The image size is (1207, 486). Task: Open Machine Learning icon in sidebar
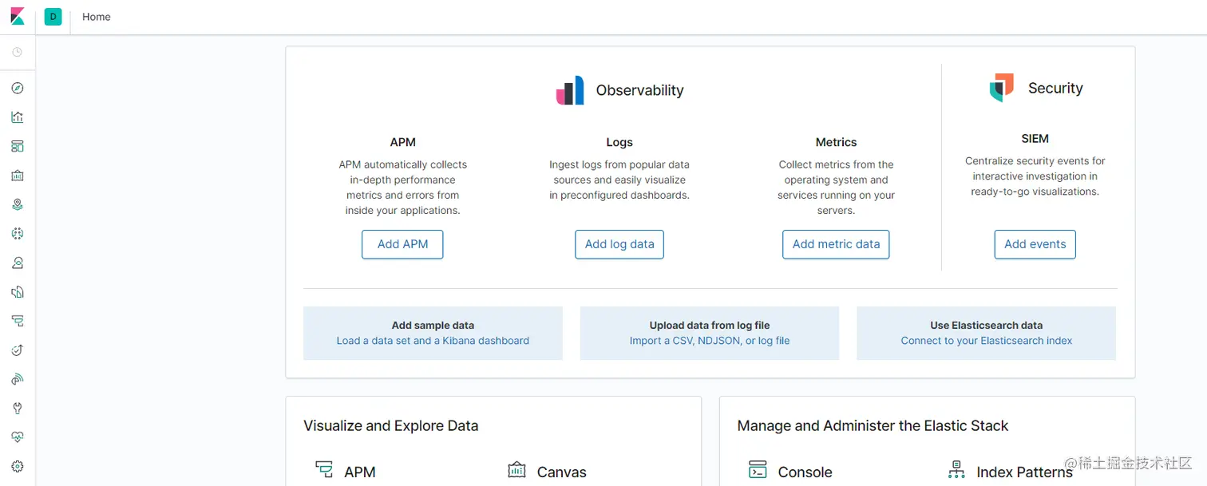tap(18, 234)
